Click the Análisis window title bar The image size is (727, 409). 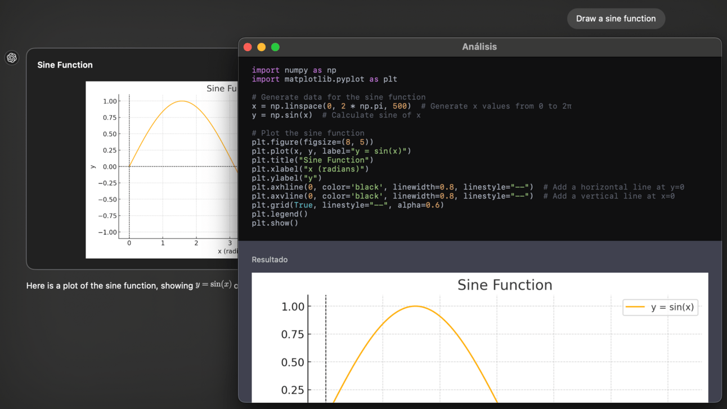pyautogui.click(x=479, y=47)
